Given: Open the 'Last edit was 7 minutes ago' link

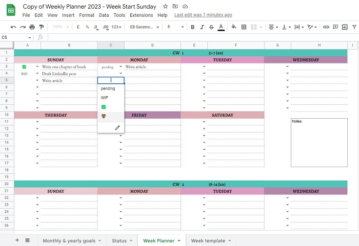Looking at the screenshot, I should click(203, 15).
